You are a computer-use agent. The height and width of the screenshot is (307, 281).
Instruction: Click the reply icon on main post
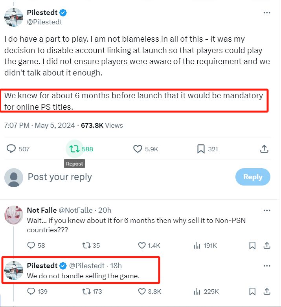12,149
